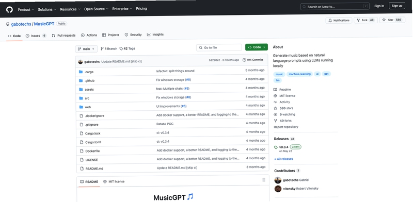
Task: Open the Ratatui POC commit message
Action: pyautogui.click(x=165, y=124)
